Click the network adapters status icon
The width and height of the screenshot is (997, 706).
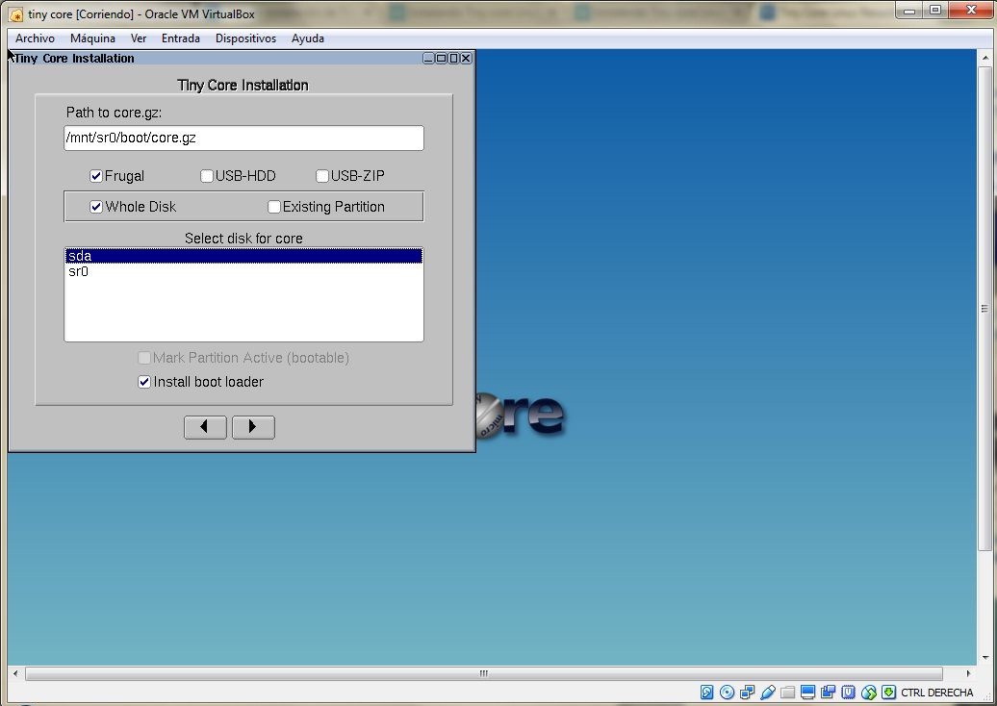pos(748,693)
